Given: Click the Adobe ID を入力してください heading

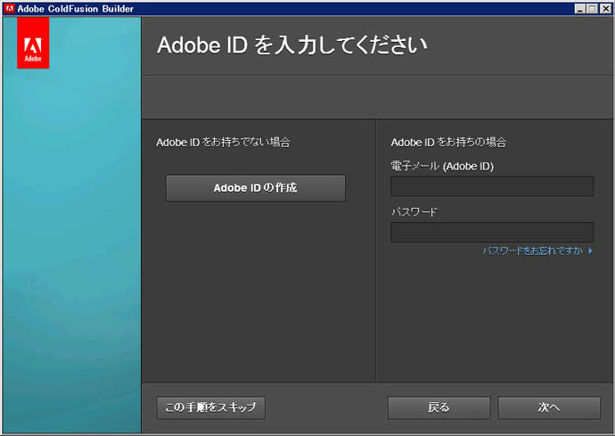Looking at the screenshot, I should [x=292, y=45].
